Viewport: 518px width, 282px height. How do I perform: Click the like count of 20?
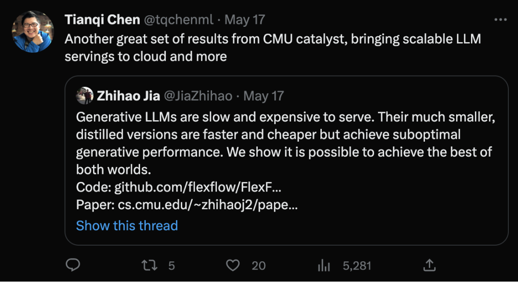(259, 266)
